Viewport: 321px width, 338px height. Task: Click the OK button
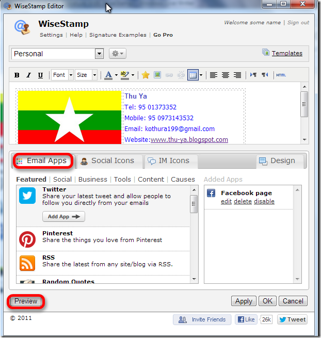pos(267,301)
